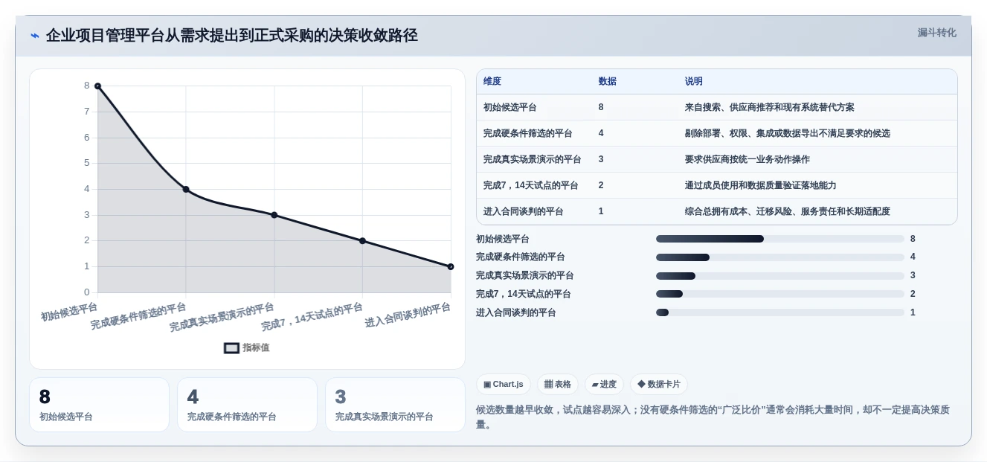
Task: Click table cell 进入合同谈判的平台
Action: (x=524, y=211)
